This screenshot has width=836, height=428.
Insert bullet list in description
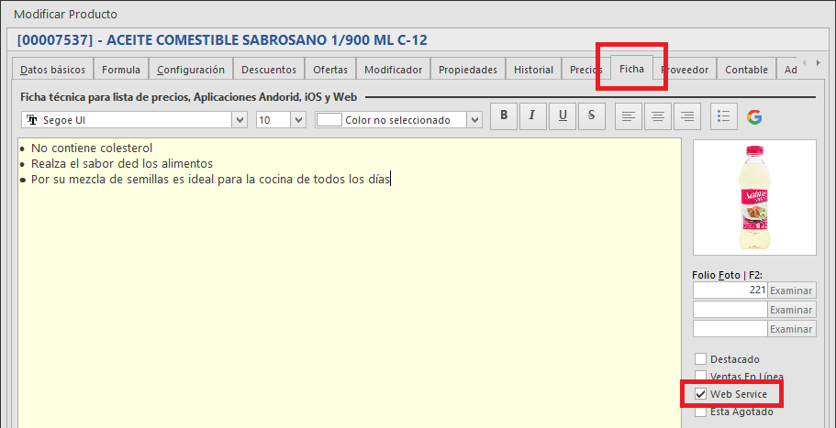[724, 116]
